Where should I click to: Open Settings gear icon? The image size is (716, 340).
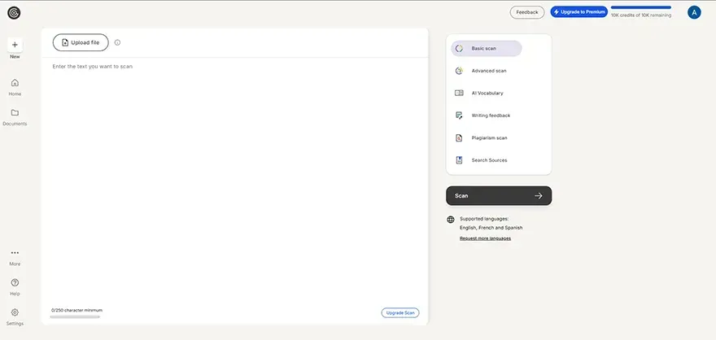click(x=15, y=312)
